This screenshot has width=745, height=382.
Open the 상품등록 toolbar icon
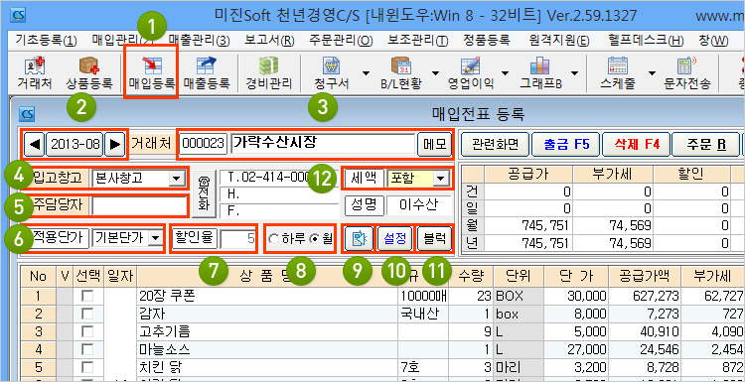point(89,73)
